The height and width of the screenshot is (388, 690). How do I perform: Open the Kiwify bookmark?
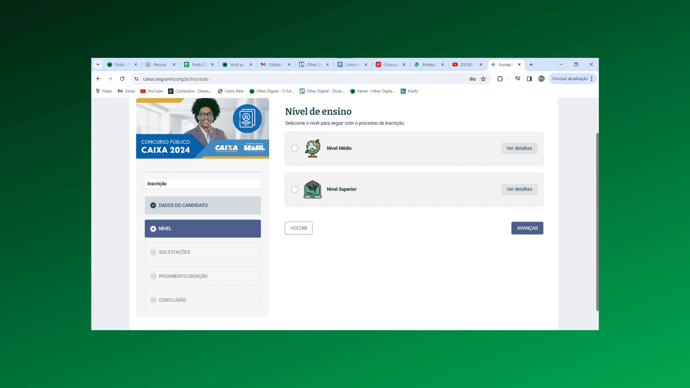(x=409, y=91)
